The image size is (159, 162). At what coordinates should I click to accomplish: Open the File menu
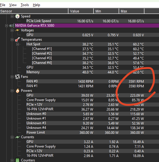[x=3, y=5]
